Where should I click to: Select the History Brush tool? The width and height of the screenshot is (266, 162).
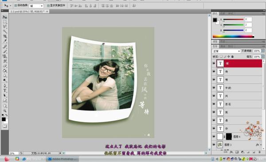[x=4, y=61]
